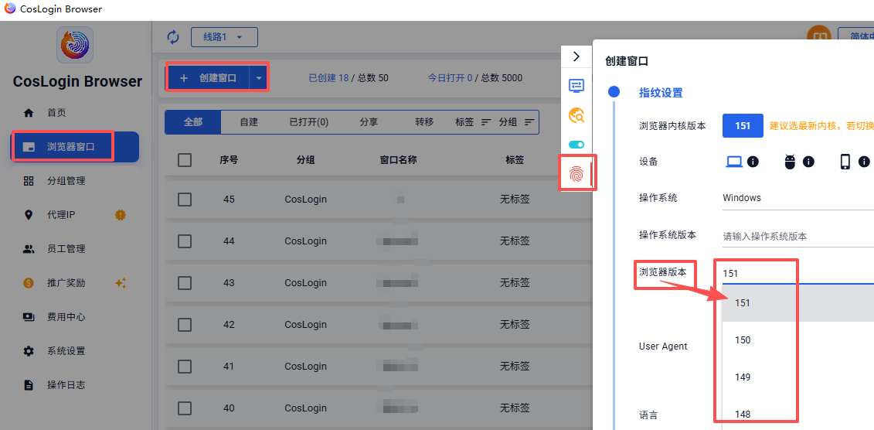Switch to the 全部 tab
The height and width of the screenshot is (430, 874).
coord(193,121)
